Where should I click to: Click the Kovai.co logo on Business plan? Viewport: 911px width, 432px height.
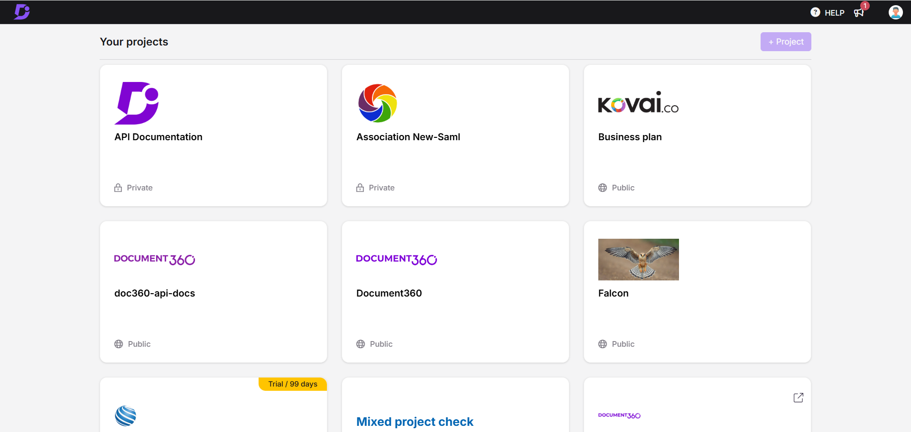(638, 103)
